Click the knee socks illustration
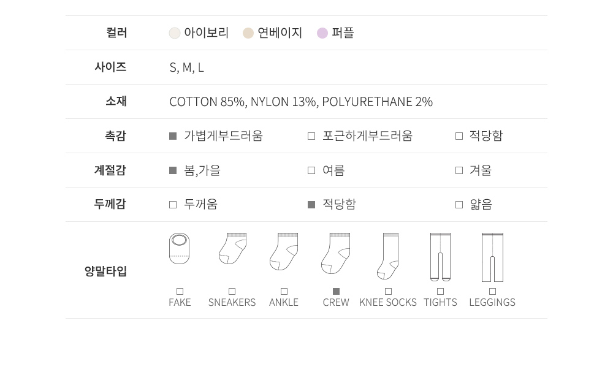Viewport: 613px width, 372px height. pyautogui.click(x=387, y=256)
